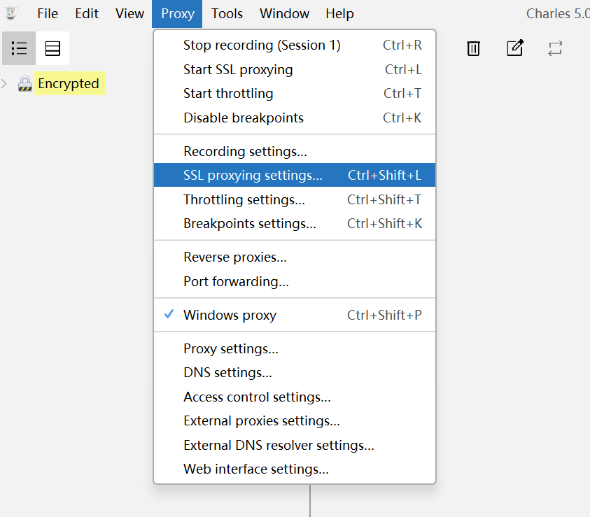
Task: Choose Disable breakpoints
Action: point(295,118)
